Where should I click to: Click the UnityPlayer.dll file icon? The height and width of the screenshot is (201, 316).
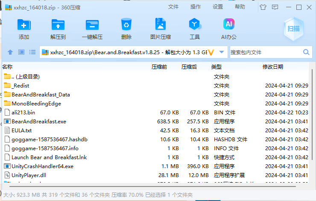tap(7, 175)
